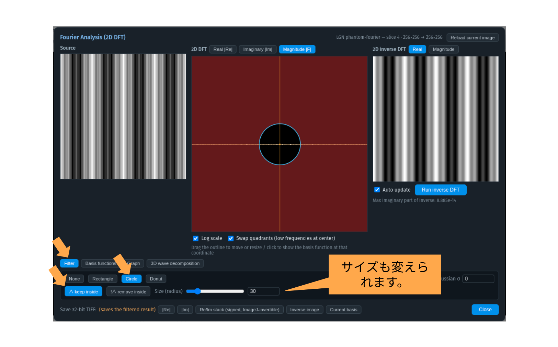Choose the None filter shape
The image size is (558, 347).
click(74, 279)
